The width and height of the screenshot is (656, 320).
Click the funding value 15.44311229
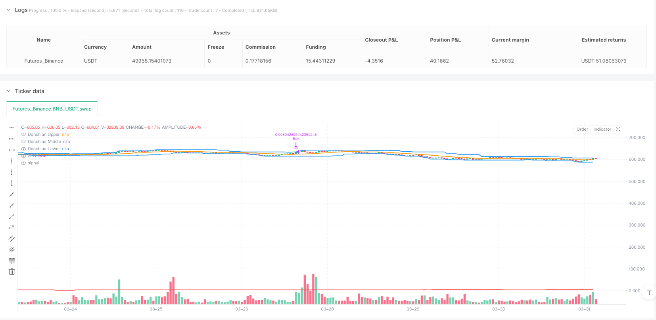(320, 61)
